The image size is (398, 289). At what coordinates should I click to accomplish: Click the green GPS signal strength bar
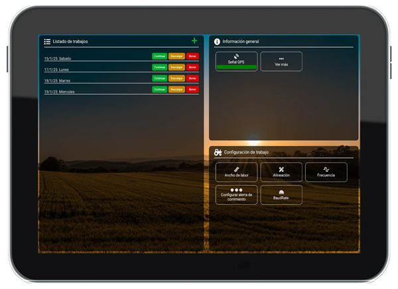coord(236,68)
